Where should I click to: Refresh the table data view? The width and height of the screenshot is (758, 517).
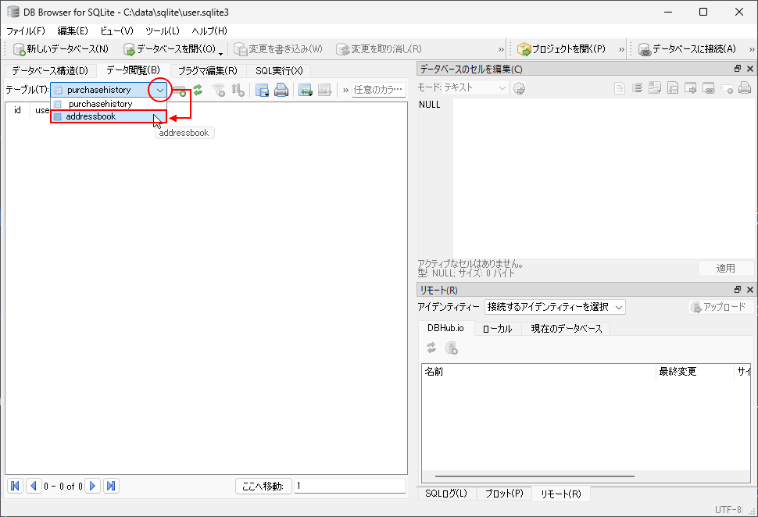tap(198, 89)
